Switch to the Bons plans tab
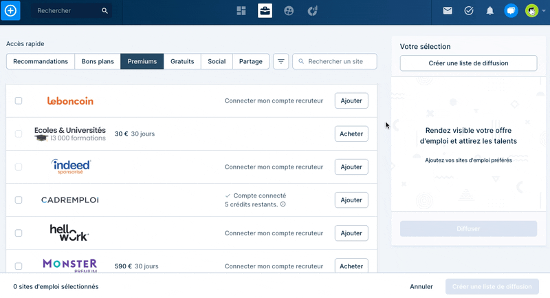 98,61
